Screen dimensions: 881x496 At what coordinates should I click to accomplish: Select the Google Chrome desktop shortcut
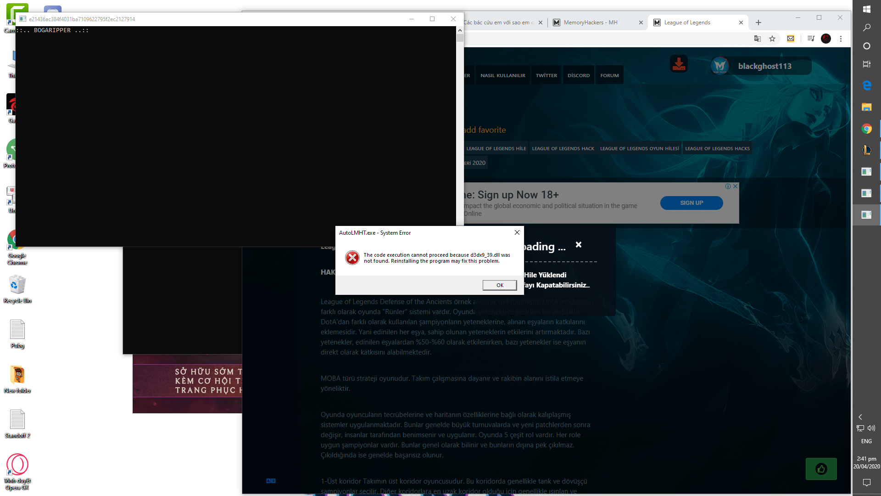coord(17,248)
